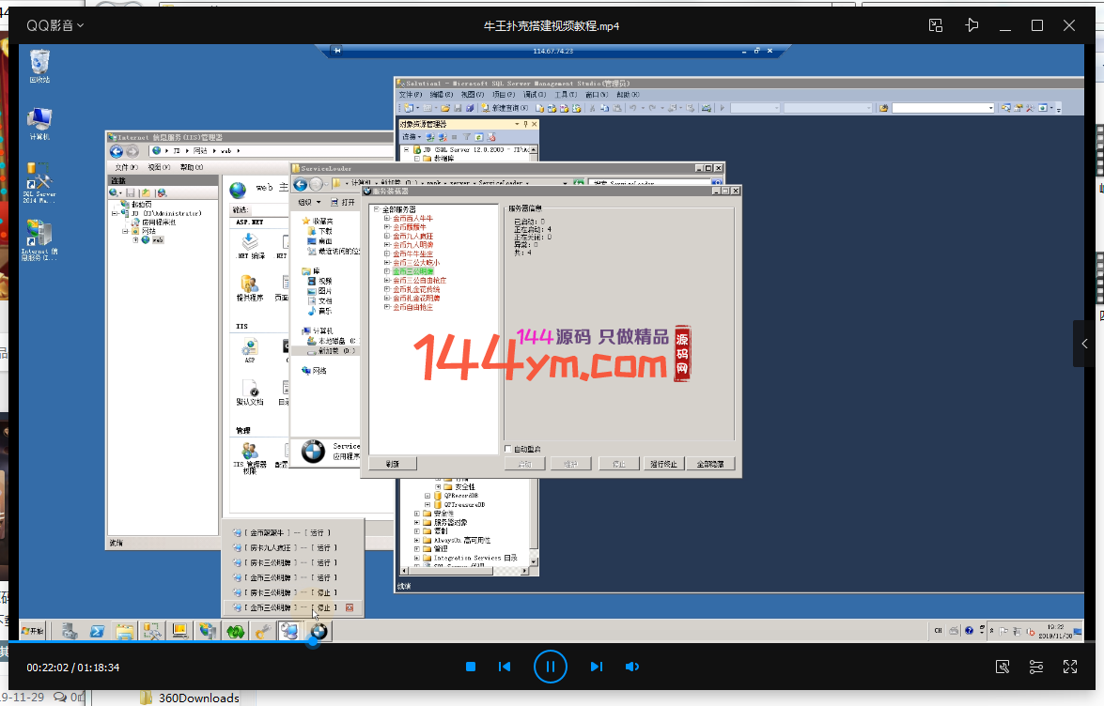Viewport: 1104px width, 706px height.
Task: Enter fullscreen mode in player
Action: tap(1069, 667)
